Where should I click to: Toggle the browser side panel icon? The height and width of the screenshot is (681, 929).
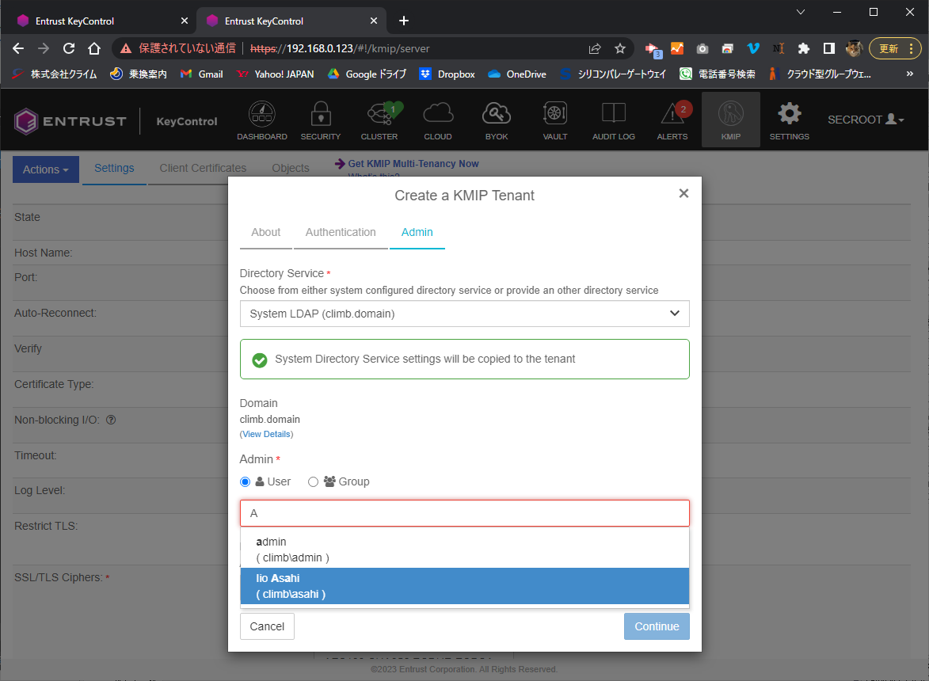(829, 48)
